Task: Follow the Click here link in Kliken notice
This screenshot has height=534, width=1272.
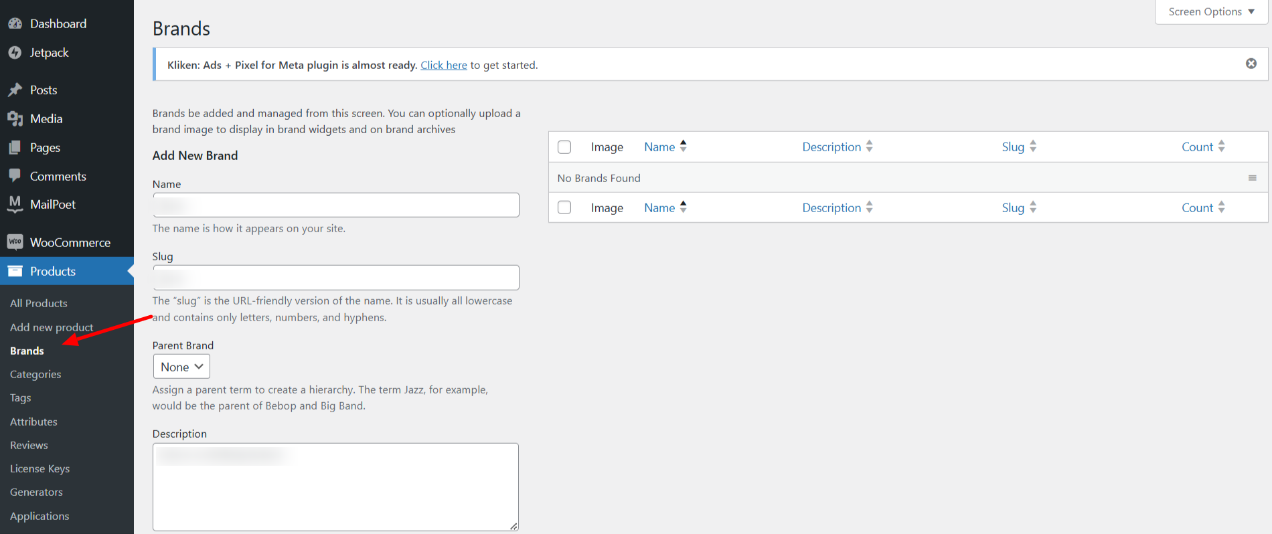Action: (444, 65)
